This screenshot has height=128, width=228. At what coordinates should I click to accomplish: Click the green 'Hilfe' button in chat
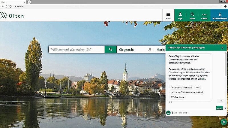tap(219, 108)
